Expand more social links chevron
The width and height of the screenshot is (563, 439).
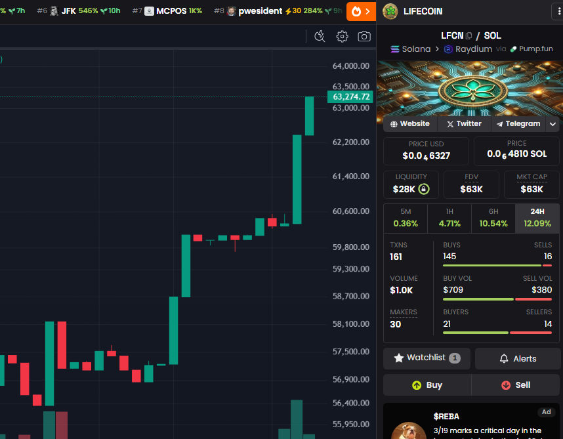click(x=553, y=124)
